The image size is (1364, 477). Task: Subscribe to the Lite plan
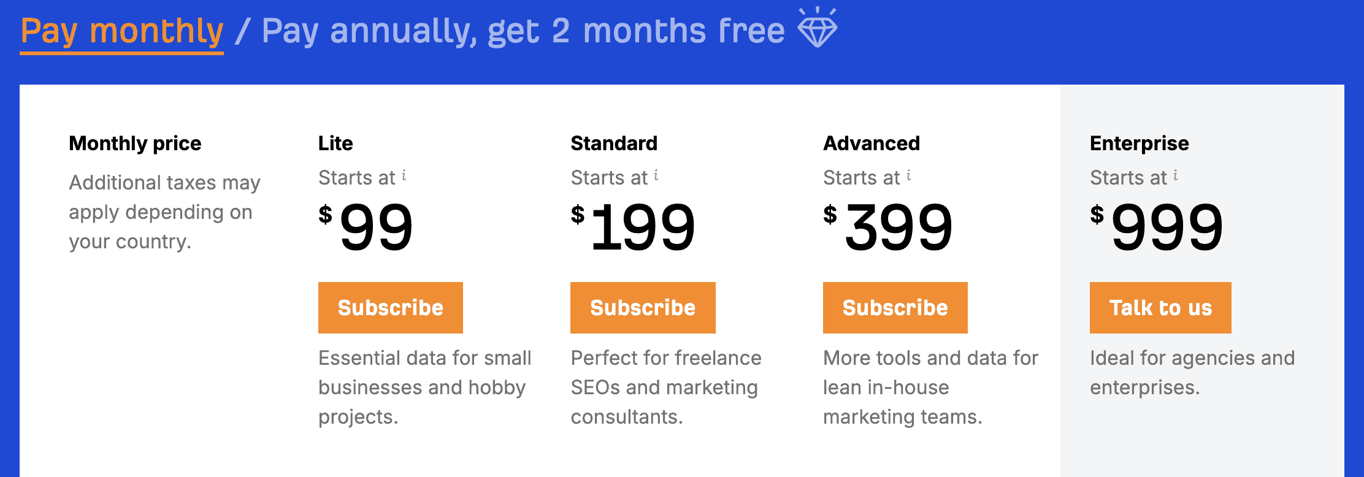click(x=390, y=308)
